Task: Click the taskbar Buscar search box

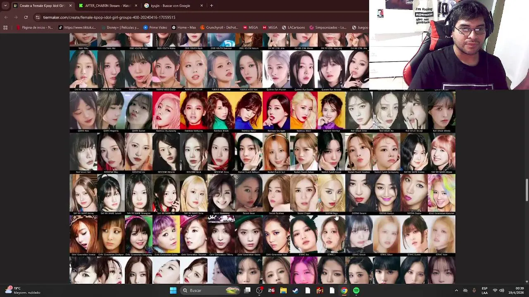Action: pos(211,290)
